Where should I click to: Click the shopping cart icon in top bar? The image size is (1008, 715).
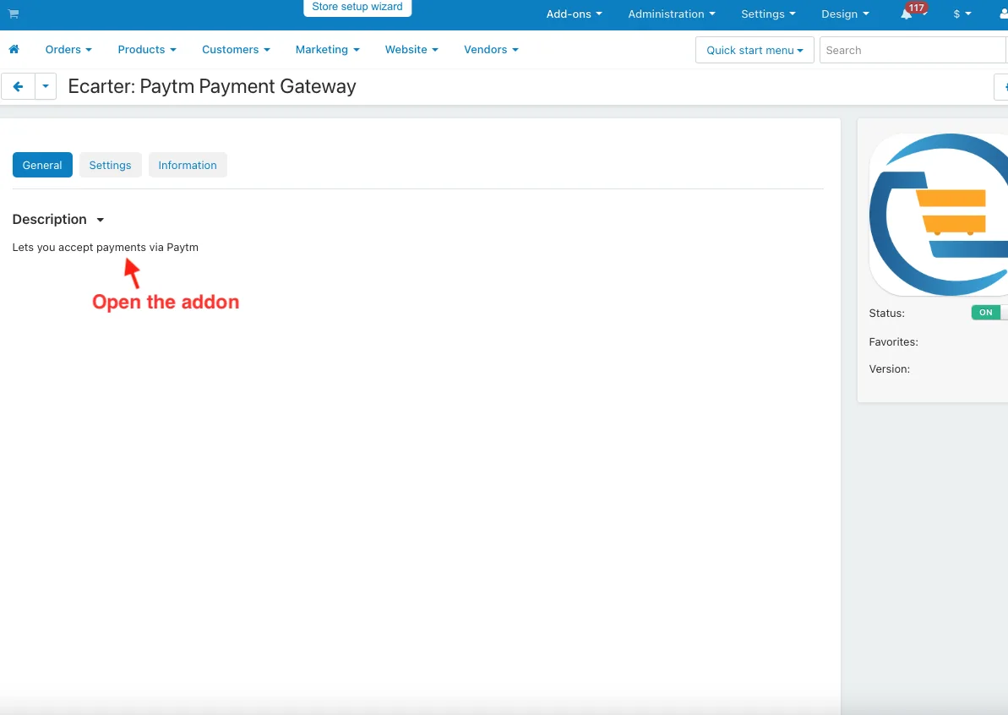(14, 14)
